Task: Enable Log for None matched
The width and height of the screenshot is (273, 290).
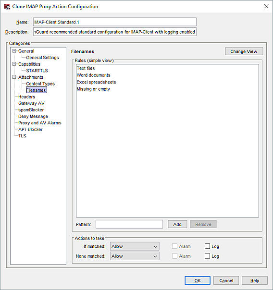Action: click(207, 256)
